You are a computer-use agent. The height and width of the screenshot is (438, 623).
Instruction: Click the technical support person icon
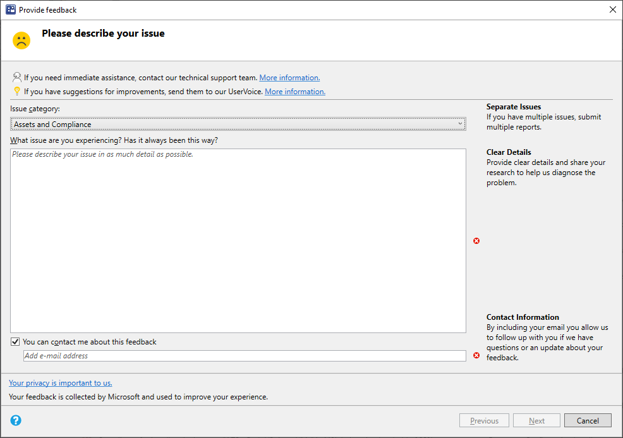pos(16,77)
